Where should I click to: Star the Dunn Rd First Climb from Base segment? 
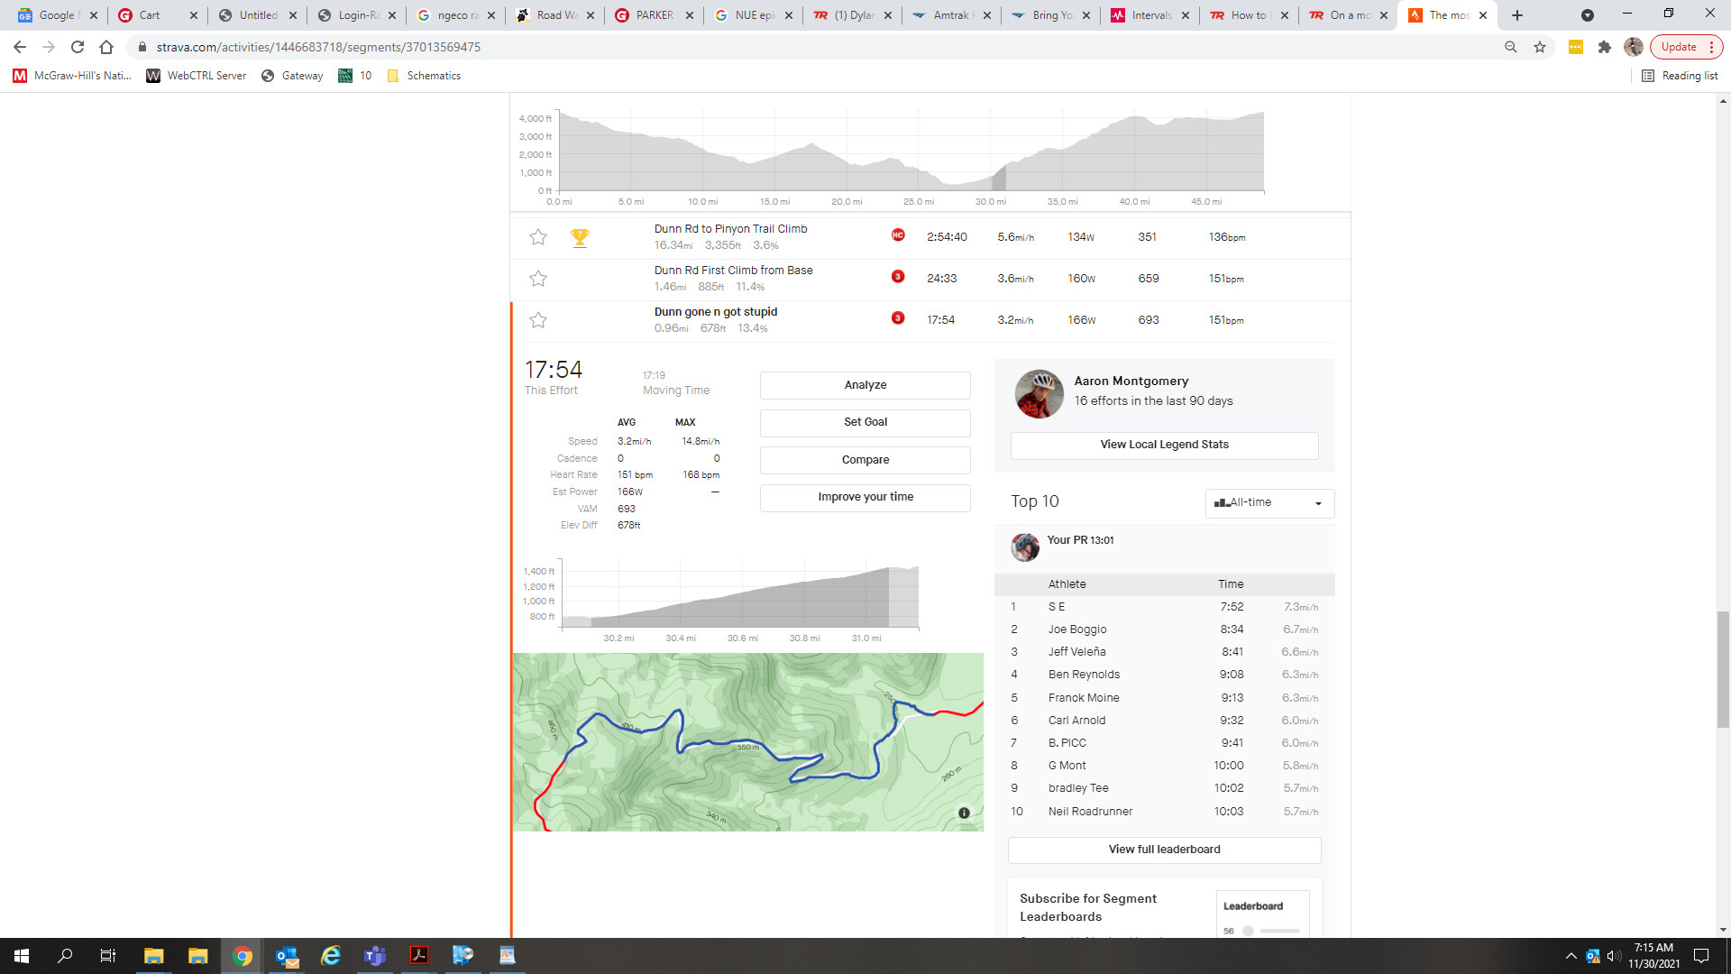[x=538, y=279]
